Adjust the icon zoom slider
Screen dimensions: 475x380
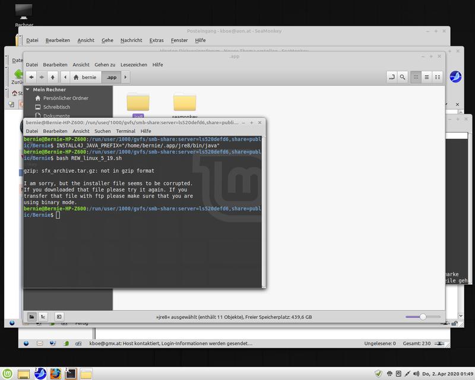423,317
